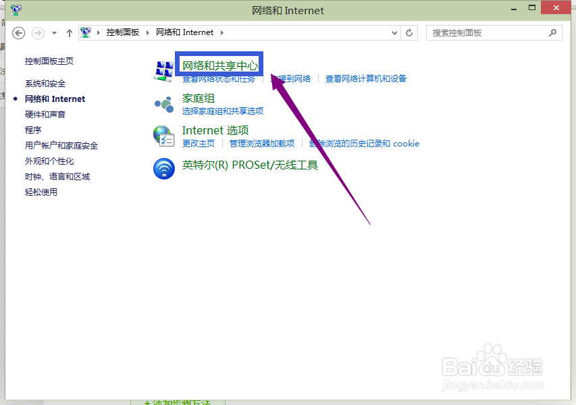
Task: Maximize the 网络和 Internet window
Action: 532,8
